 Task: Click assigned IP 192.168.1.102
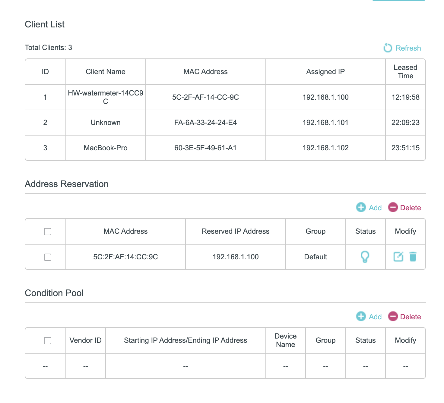(x=325, y=148)
